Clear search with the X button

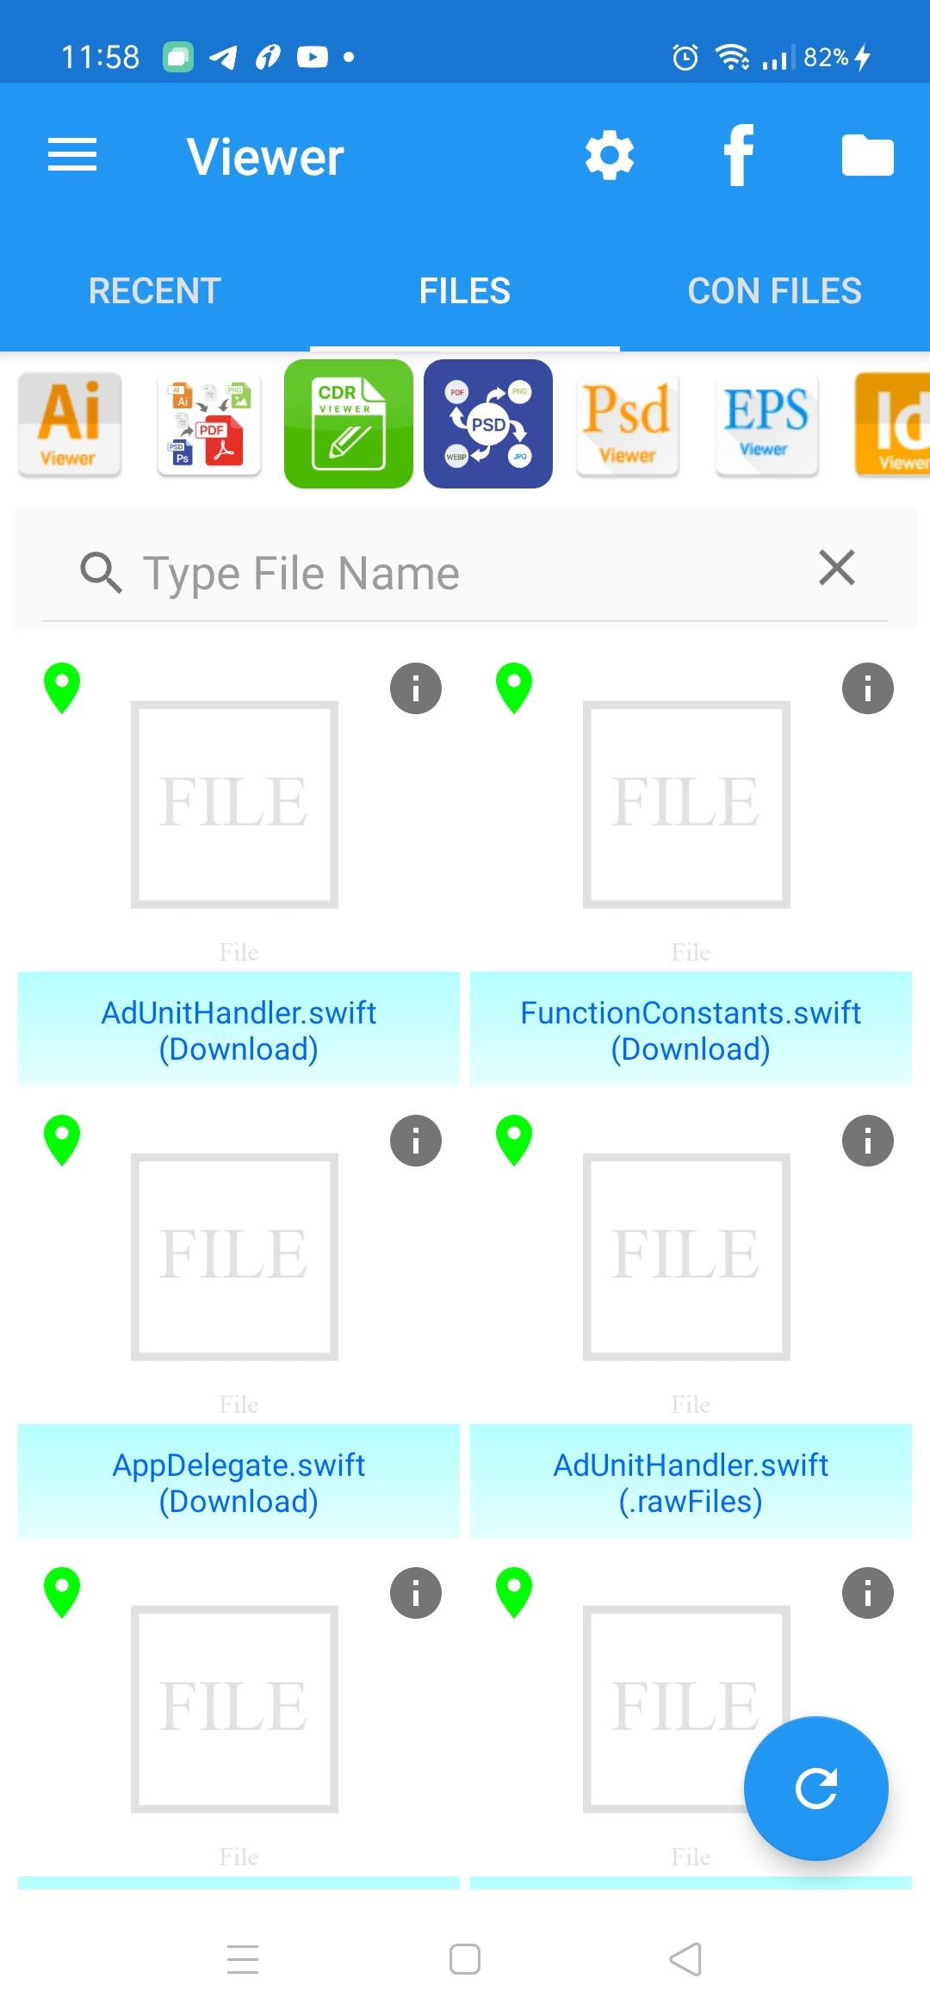click(x=837, y=569)
